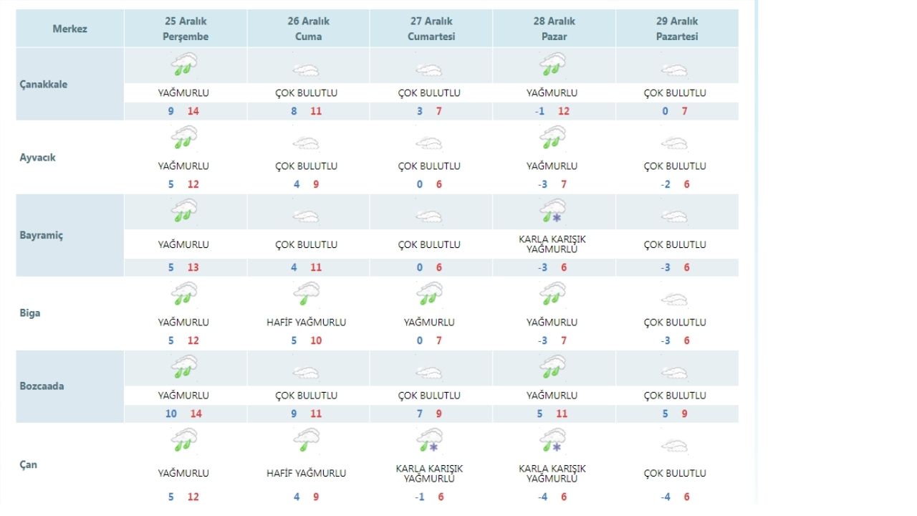Click Çan sleet icon for 27 Aralık
This screenshot has width=917, height=516.
click(x=430, y=440)
